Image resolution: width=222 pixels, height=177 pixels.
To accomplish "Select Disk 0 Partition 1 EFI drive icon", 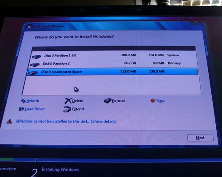I will tap(36, 57).
